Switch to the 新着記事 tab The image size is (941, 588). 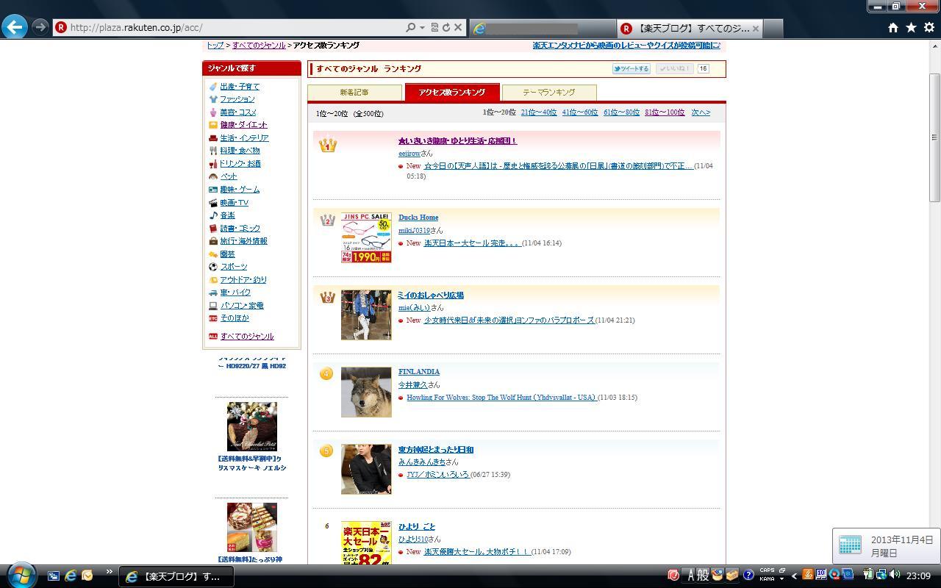(354, 93)
